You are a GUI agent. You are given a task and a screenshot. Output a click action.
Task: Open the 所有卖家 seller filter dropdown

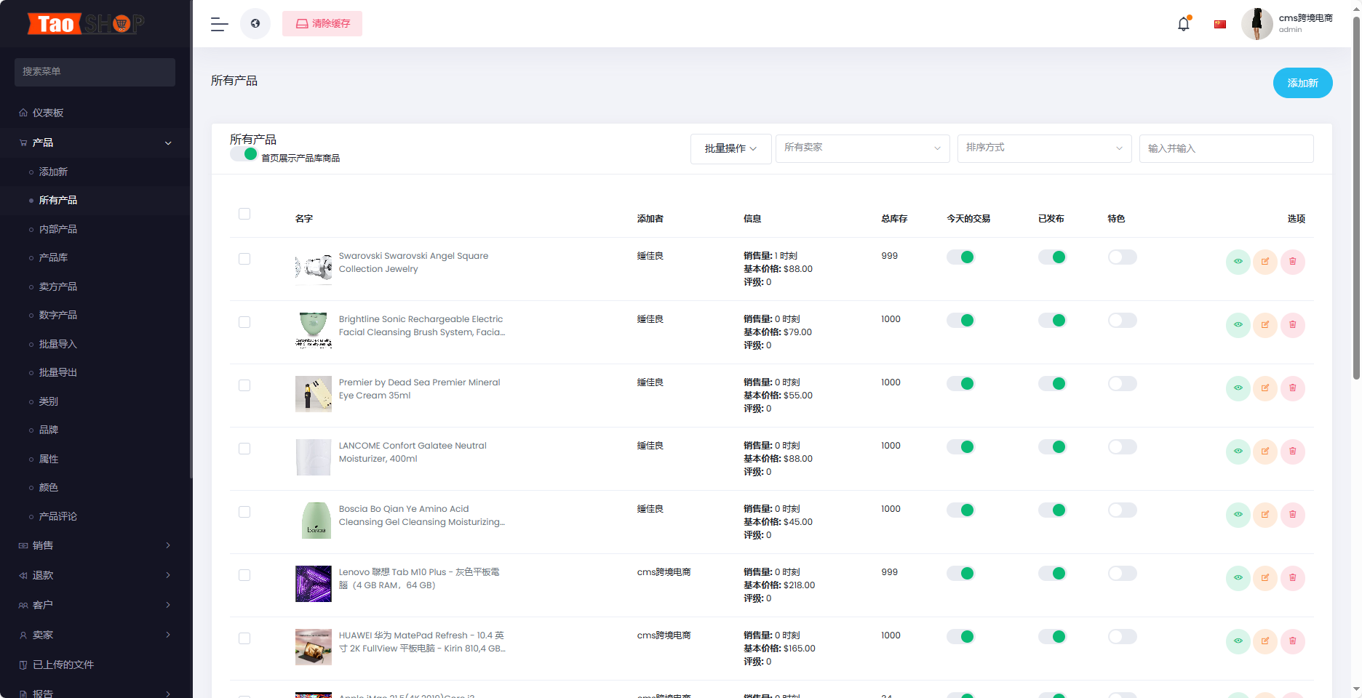coord(862,148)
